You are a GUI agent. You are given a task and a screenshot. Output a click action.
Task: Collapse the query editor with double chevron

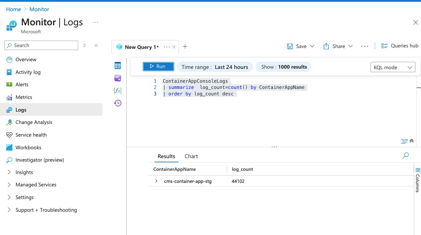tap(412, 141)
